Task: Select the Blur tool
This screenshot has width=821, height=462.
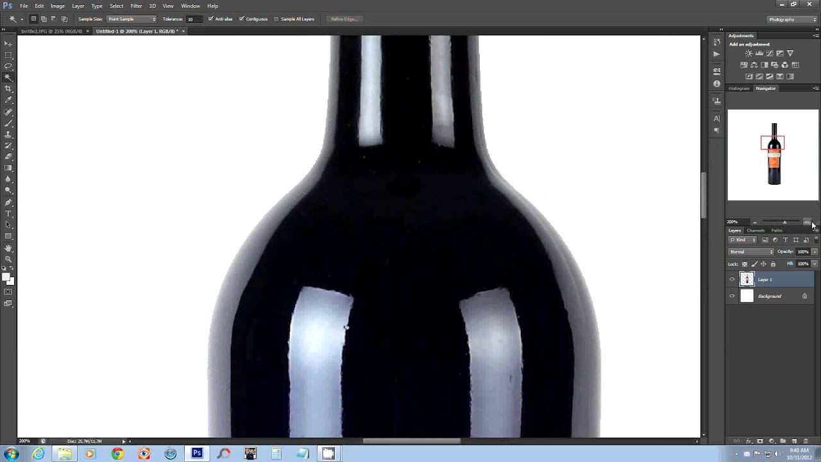Action: (x=8, y=179)
